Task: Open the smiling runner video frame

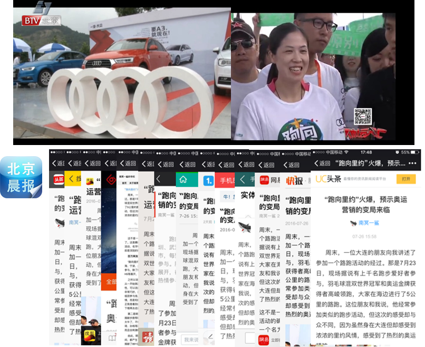Action: point(313,76)
